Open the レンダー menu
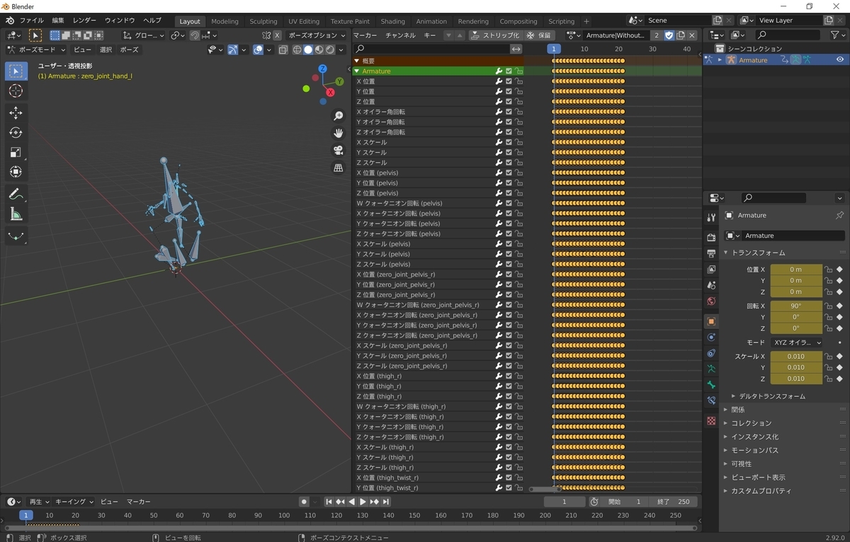850x542 pixels. point(84,21)
